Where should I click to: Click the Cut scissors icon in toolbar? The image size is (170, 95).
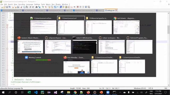[x=21, y=7]
